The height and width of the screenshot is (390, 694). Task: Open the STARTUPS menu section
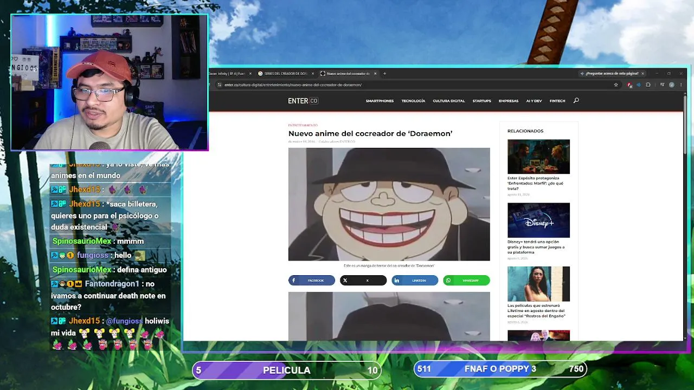pos(481,101)
